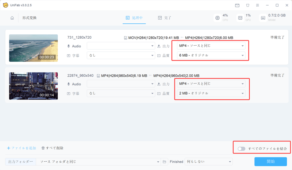Click the CPU usage chip icon
The width and height of the screenshot is (292, 170).
click(218, 18)
